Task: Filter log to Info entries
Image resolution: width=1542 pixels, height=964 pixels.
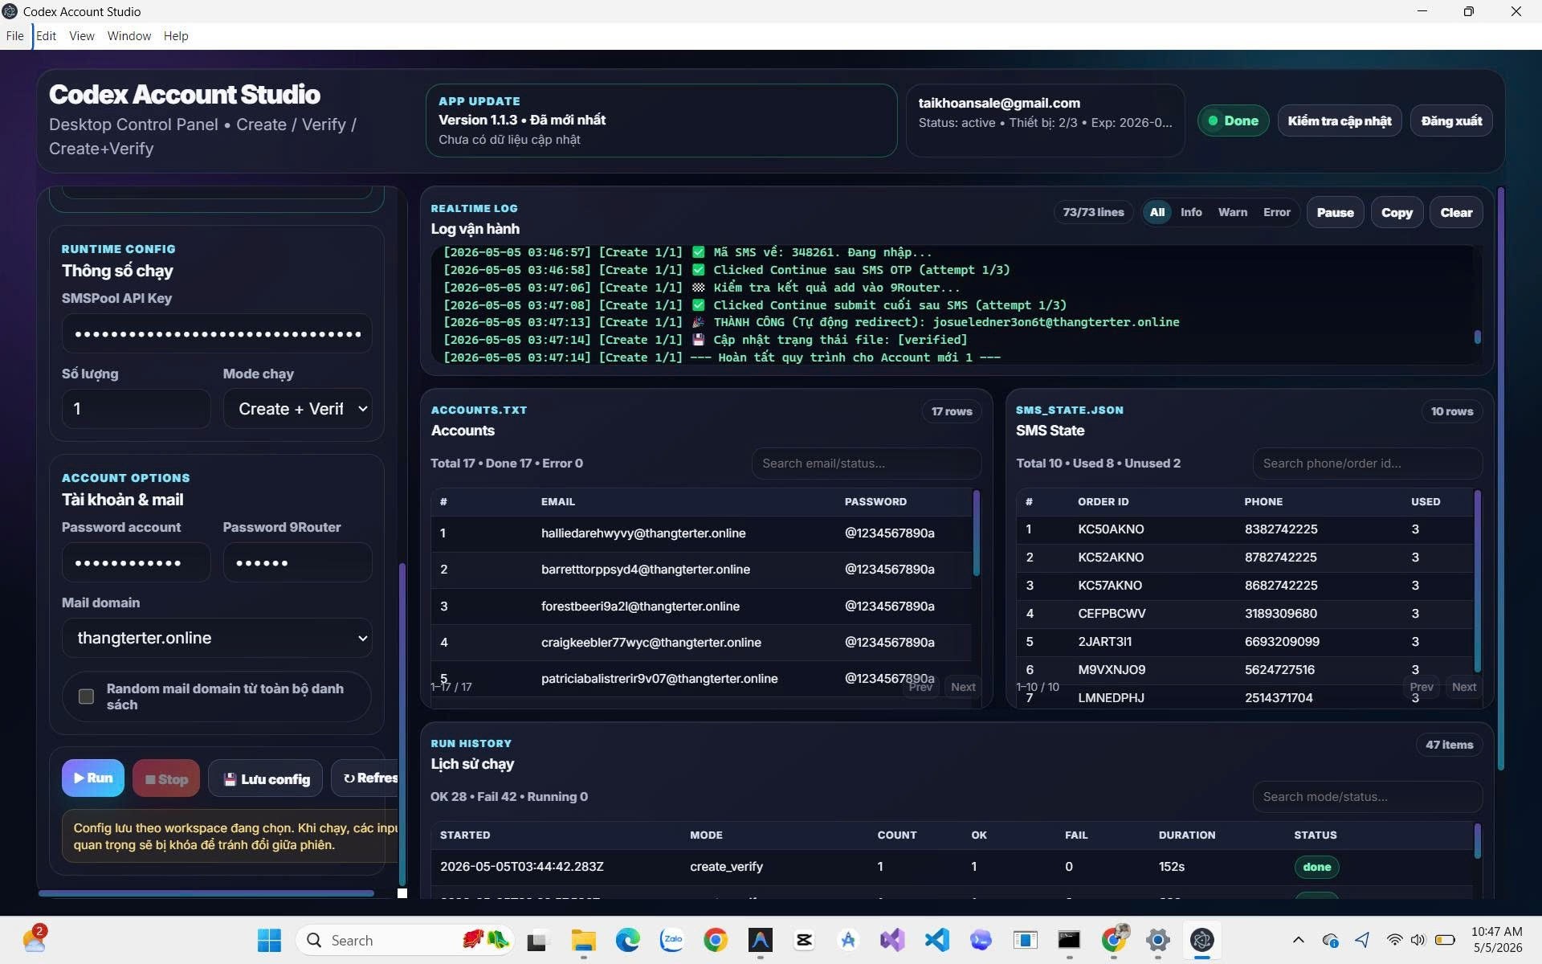Action: tap(1191, 212)
